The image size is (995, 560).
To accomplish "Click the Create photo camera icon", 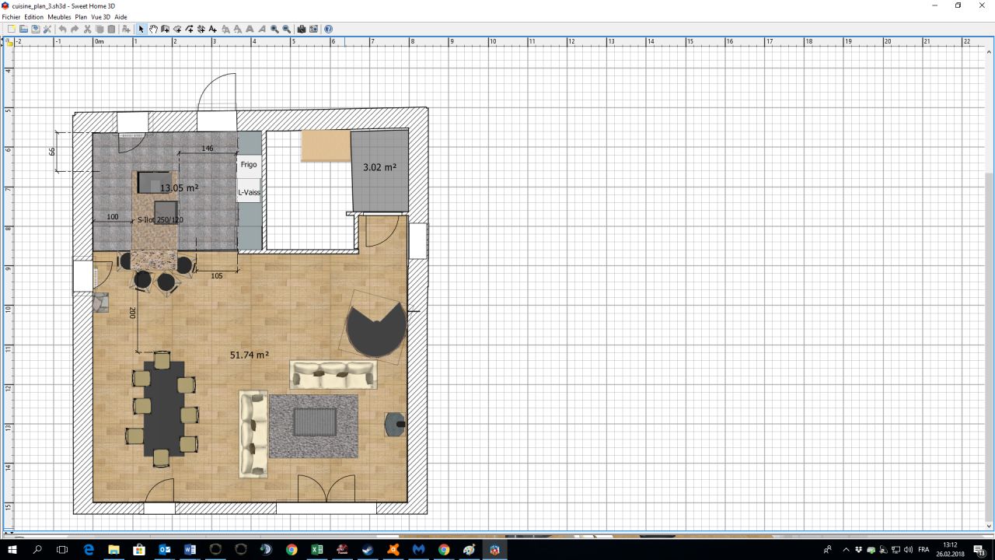I will pyautogui.click(x=302, y=29).
